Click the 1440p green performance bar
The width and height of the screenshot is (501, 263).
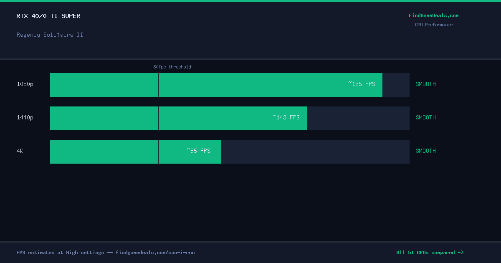pyautogui.click(x=178, y=119)
